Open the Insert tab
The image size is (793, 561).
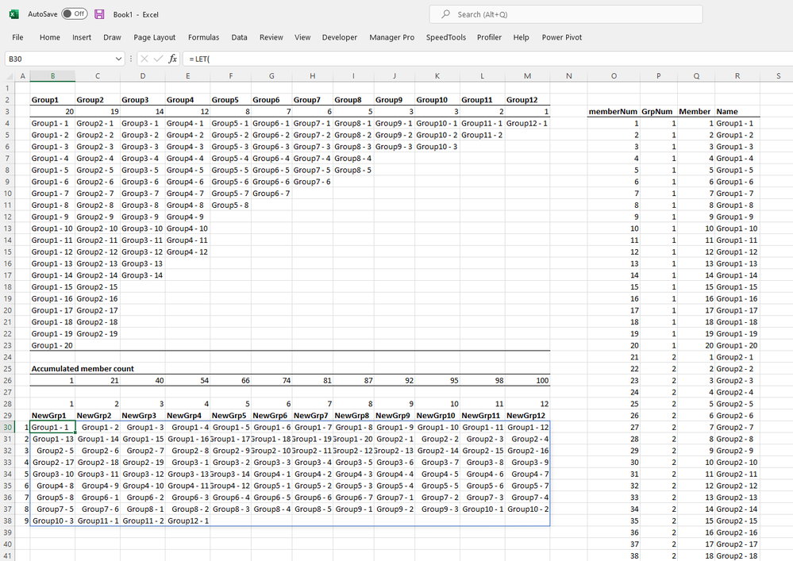point(82,37)
